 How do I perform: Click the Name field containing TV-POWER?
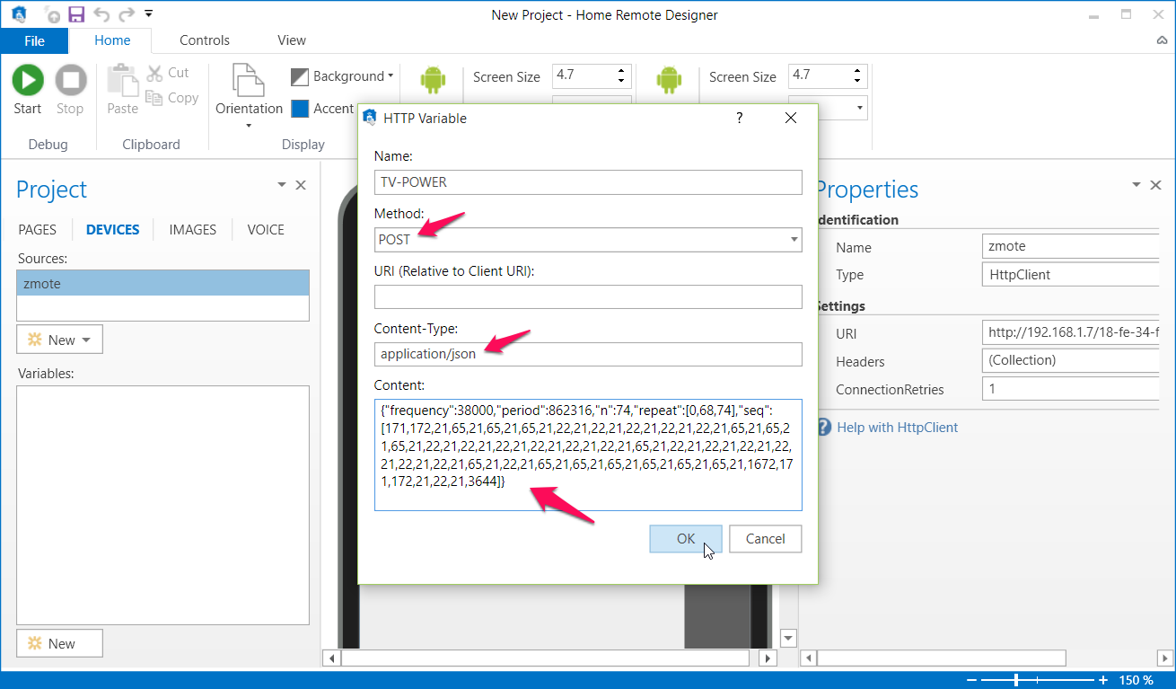(588, 182)
